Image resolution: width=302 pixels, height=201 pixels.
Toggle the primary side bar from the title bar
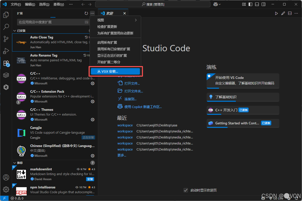click(x=250, y=4)
